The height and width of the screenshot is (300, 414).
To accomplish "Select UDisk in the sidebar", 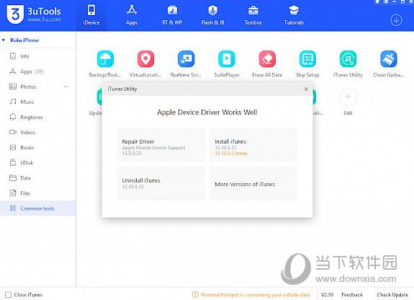I will pos(37,163).
